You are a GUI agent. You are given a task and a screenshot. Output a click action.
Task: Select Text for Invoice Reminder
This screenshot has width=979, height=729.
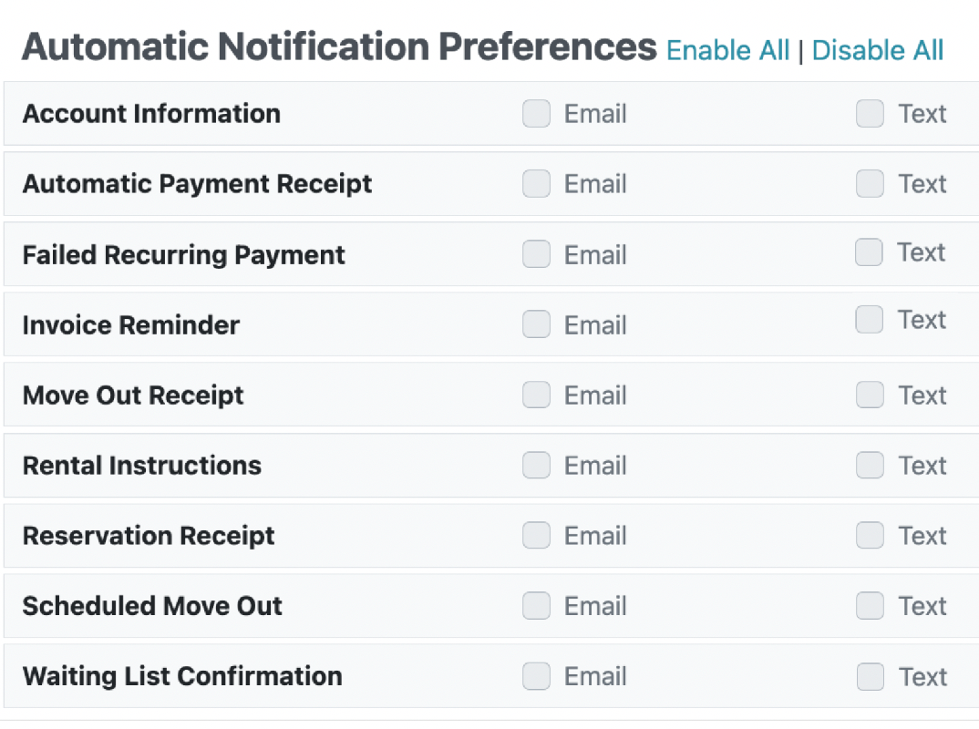[x=869, y=320]
